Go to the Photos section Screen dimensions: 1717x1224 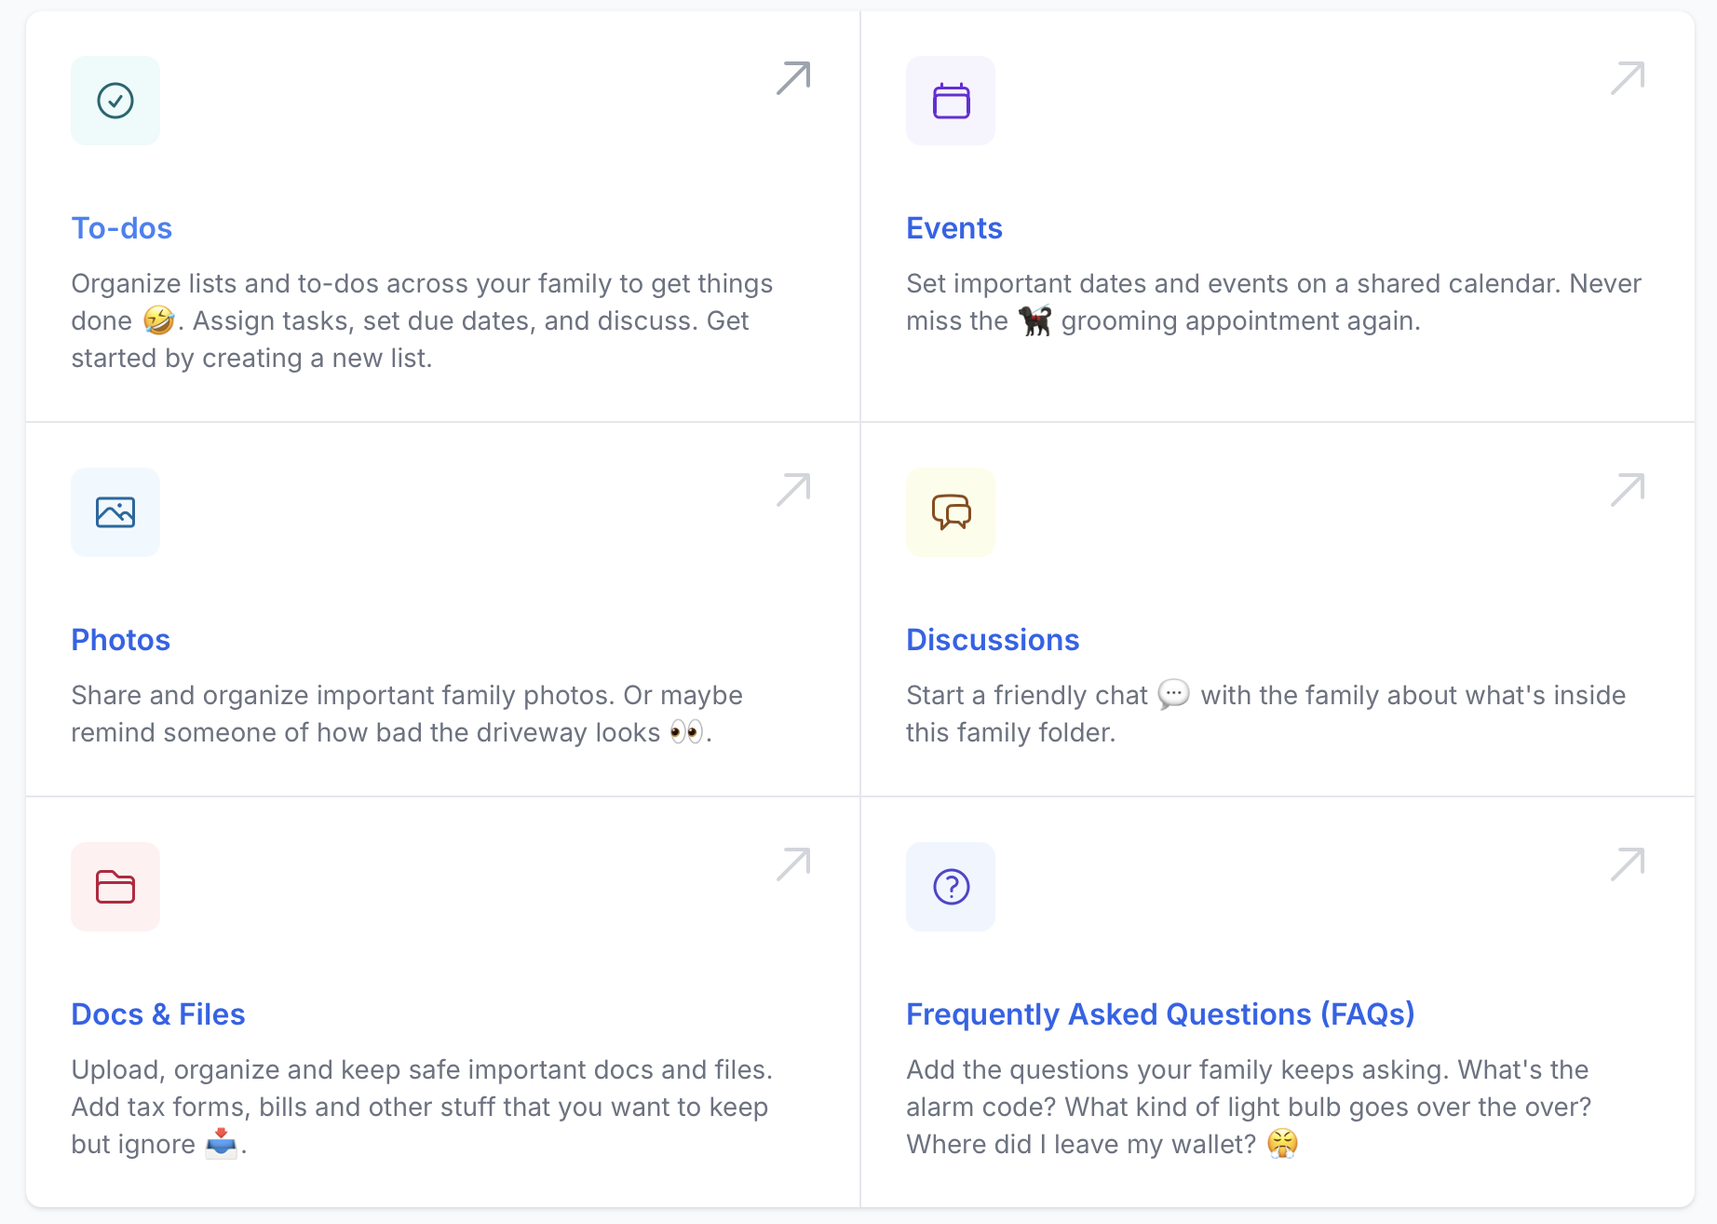[121, 640]
